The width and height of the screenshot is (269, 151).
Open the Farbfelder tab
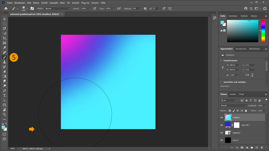click(x=233, y=16)
